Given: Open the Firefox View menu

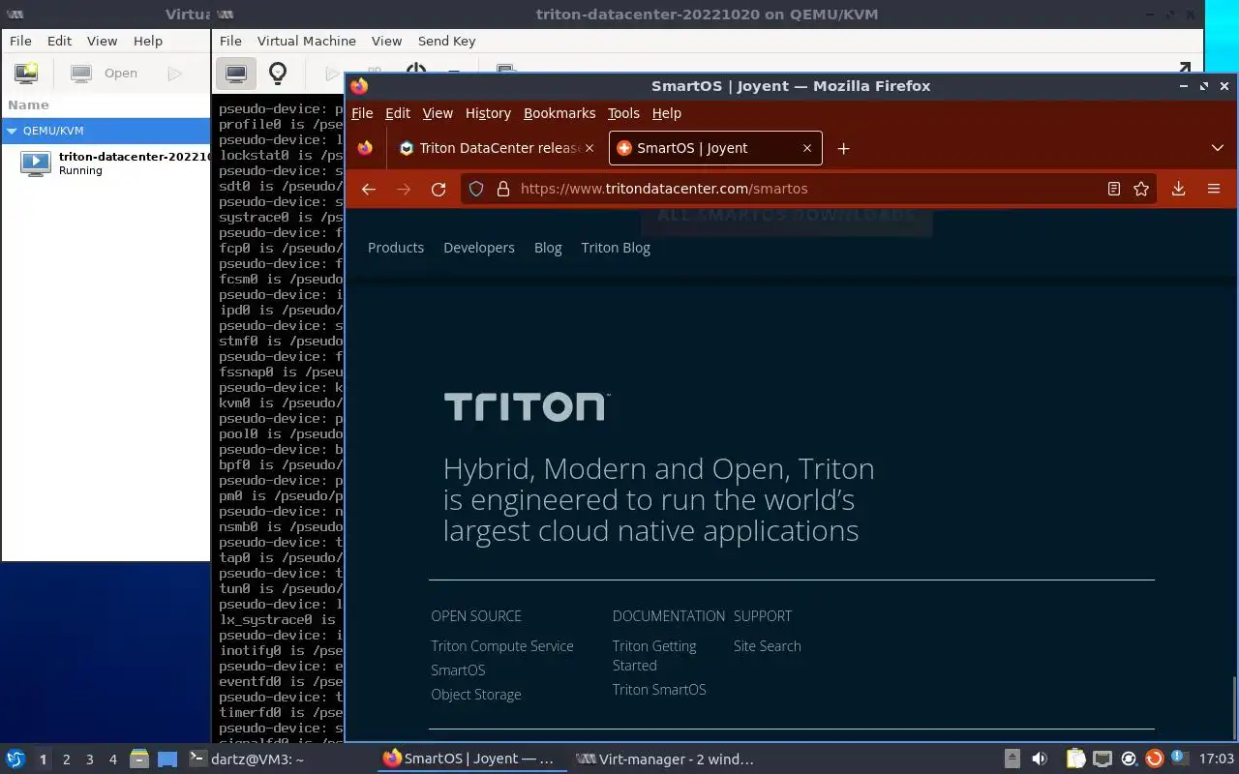Looking at the screenshot, I should click(x=438, y=113).
